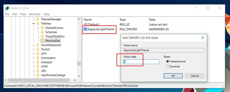Select the Hexadecimal base option
The image size is (230, 92).
tap(167, 61)
